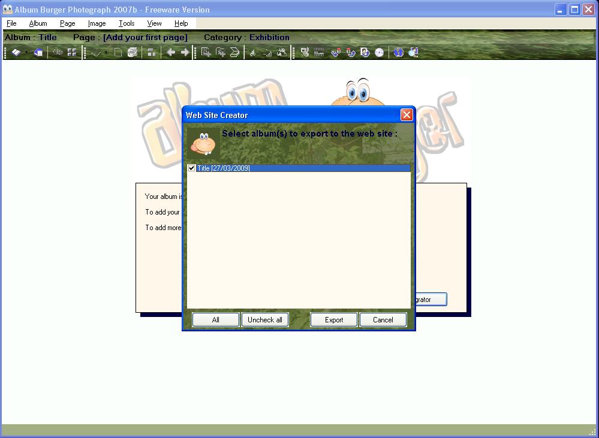Click the CD disc toolbar icon
Image resolution: width=599 pixels, height=438 pixels.
pyautogui.click(x=379, y=52)
